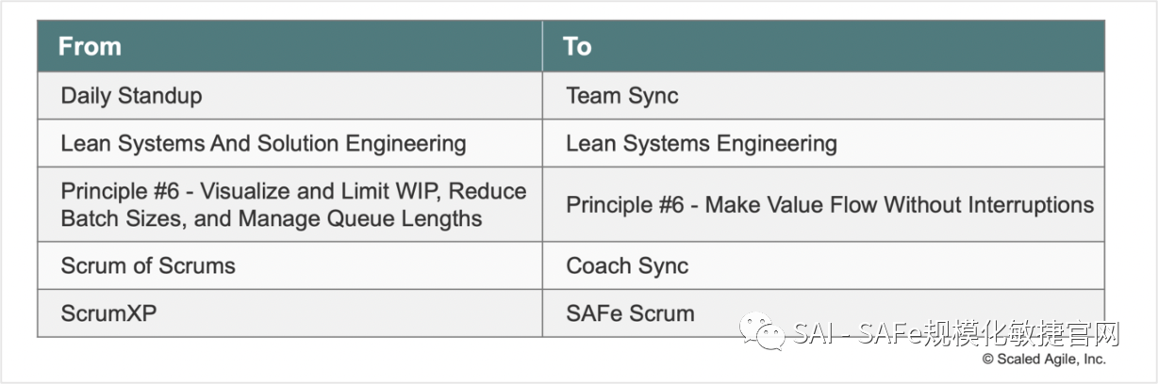Click the "SAFe Scrum" cell
The width and height of the screenshot is (1158, 384).
point(630,312)
